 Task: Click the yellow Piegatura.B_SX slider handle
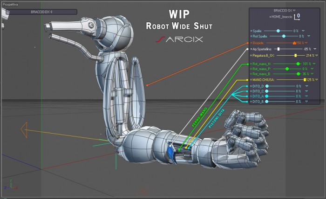click(295, 56)
